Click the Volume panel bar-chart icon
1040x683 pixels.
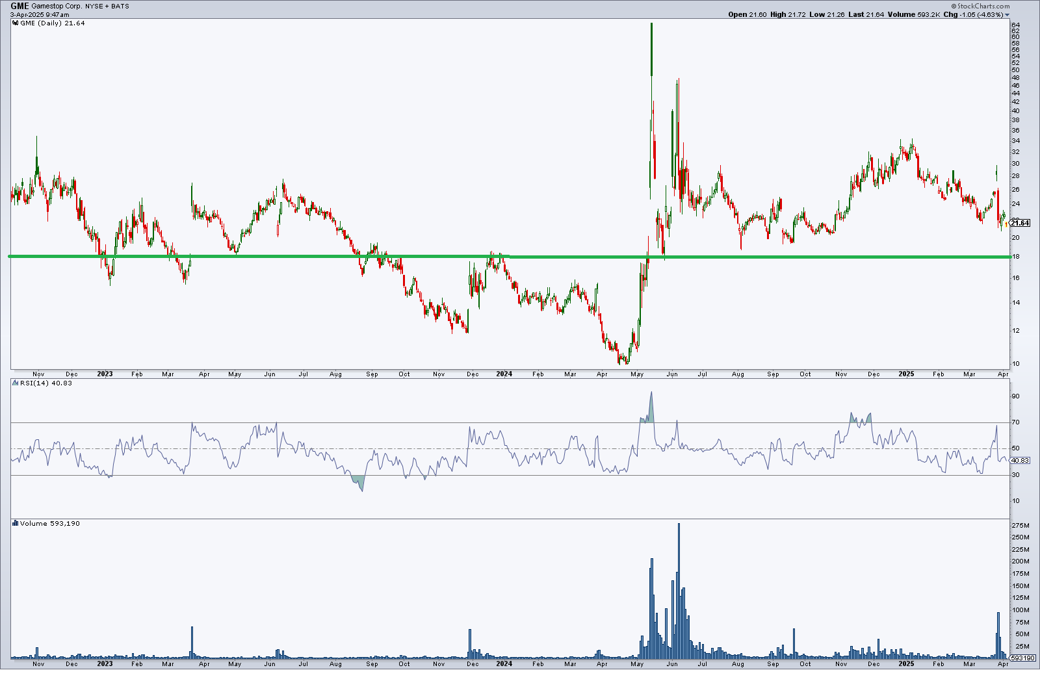[16, 523]
